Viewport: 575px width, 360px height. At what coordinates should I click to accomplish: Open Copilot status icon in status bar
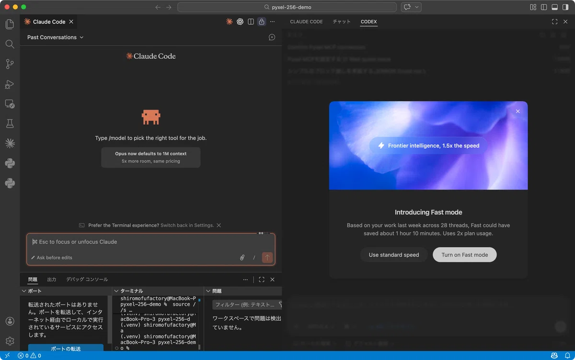[554, 356]
